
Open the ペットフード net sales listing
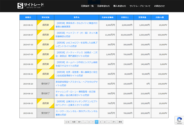76,35
